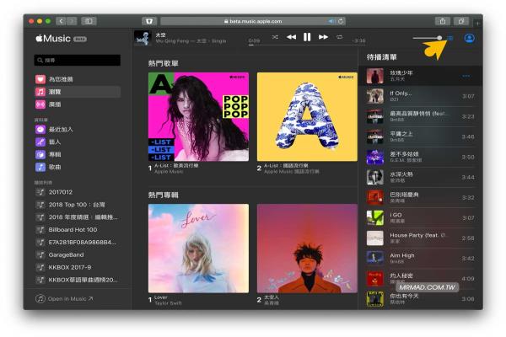Viewport: 506px width, 337px height.
Task: Play House Party from the queue
Action: 421,238
